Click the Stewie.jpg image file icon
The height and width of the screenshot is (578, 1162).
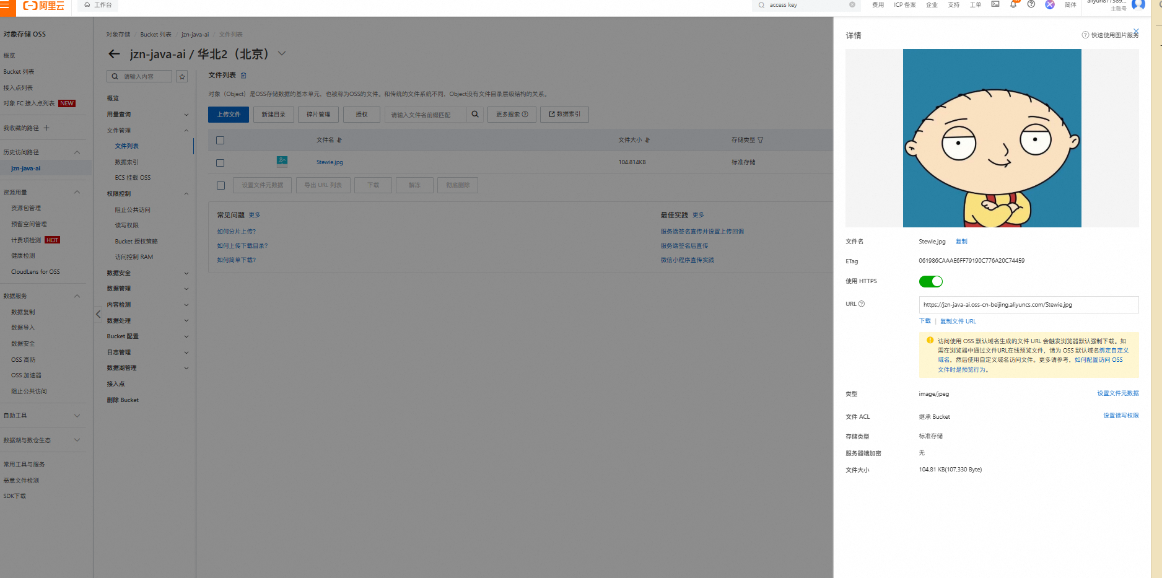(282, 162)
